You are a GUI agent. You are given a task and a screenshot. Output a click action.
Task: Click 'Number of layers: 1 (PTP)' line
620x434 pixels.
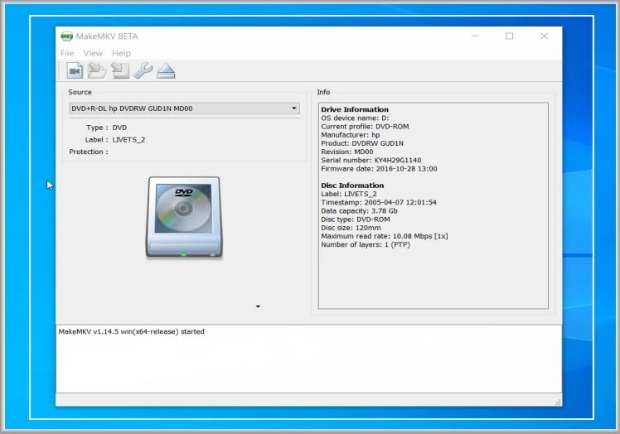point(366,244)
